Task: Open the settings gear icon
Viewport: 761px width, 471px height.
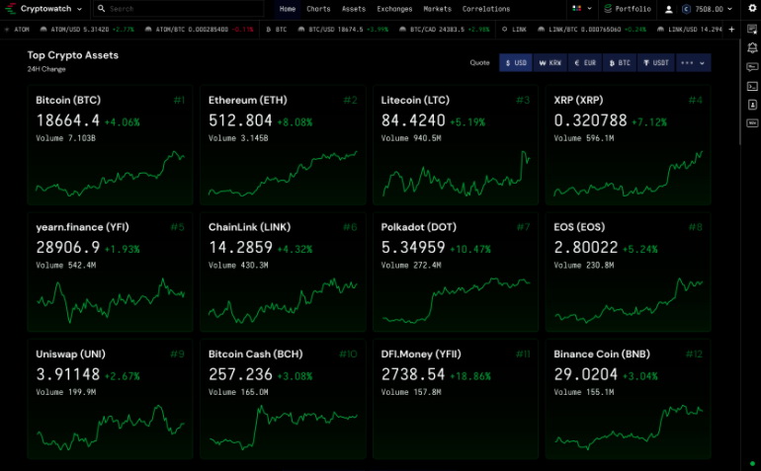Action: (752, 8)
